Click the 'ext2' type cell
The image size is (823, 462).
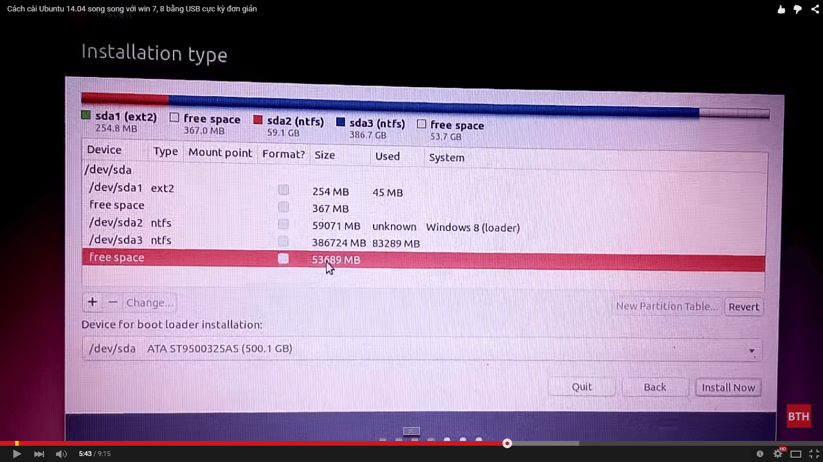(162, 188)
